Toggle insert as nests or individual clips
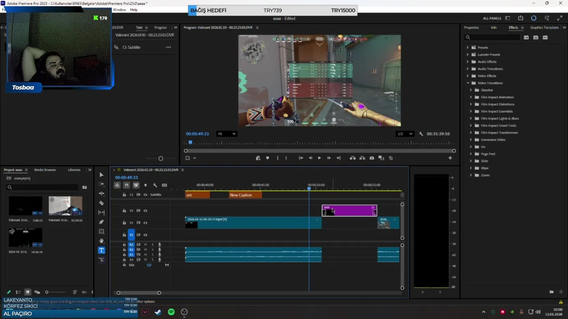 pos(117,185)
